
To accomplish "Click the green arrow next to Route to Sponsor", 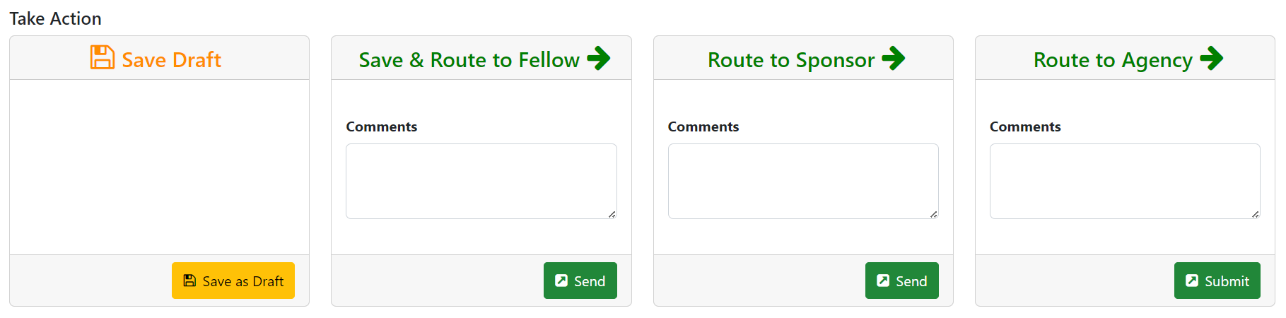I will click(893, 58).
